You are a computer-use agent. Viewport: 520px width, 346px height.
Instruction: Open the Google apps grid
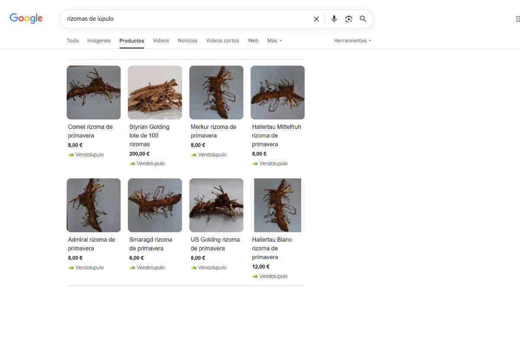coord(517,19)
